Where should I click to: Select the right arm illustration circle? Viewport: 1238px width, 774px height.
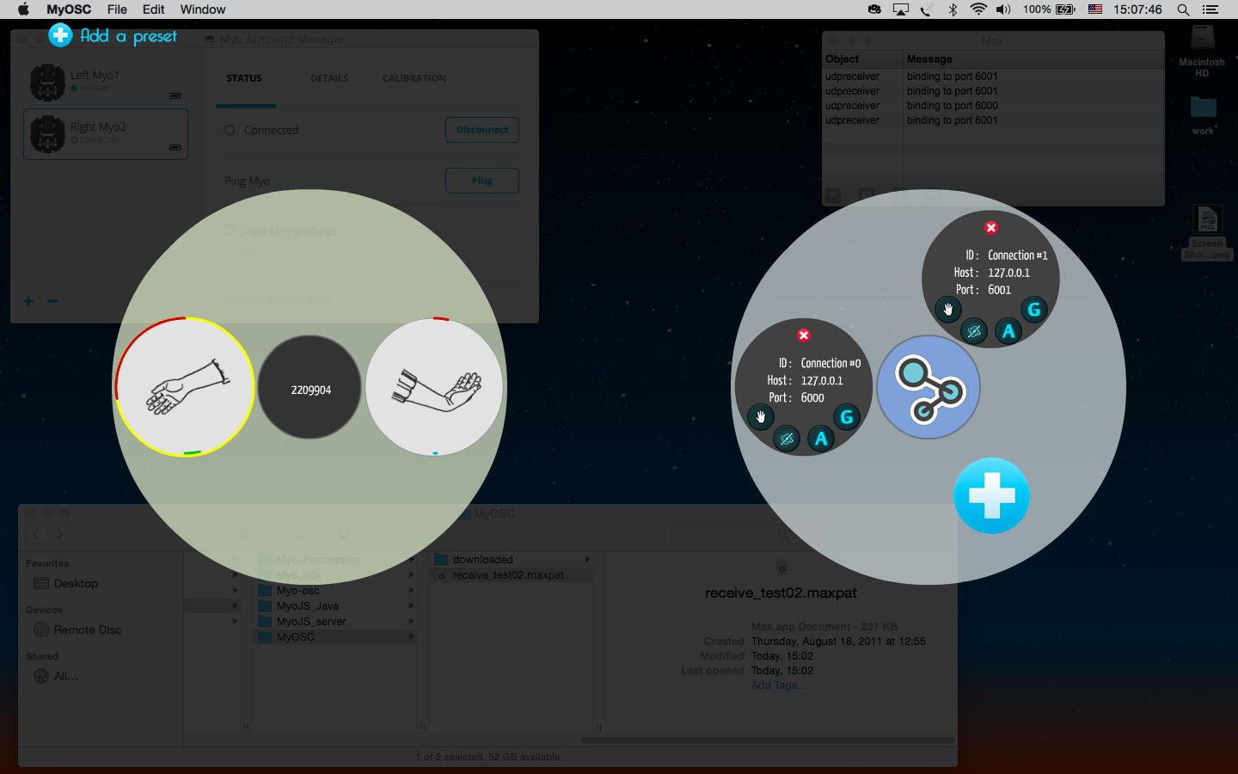[434, 387]
